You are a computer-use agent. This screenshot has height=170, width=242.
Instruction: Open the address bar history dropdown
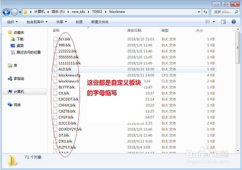[199, 11]
